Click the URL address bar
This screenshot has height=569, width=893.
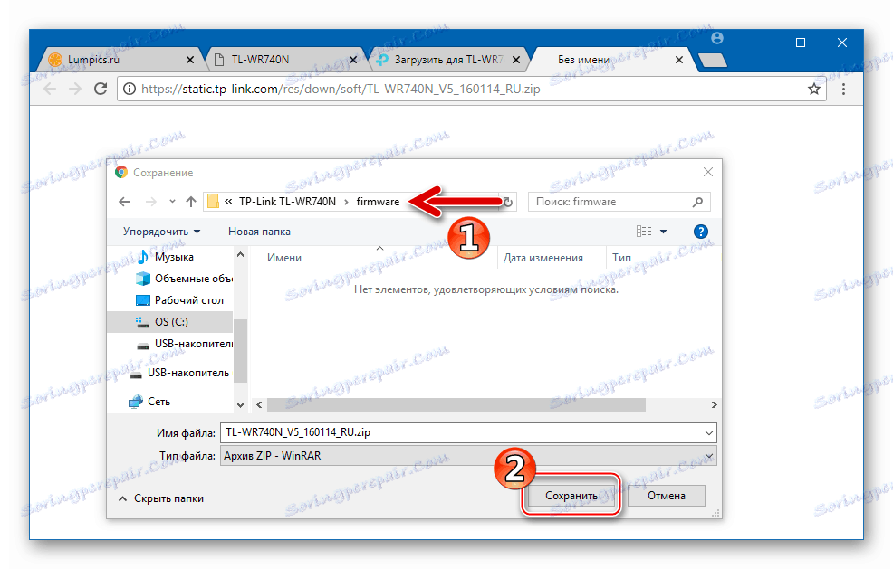click(472, 89)
